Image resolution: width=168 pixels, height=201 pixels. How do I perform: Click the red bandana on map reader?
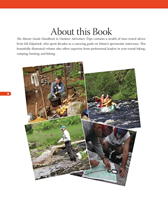tap(106, 129)
